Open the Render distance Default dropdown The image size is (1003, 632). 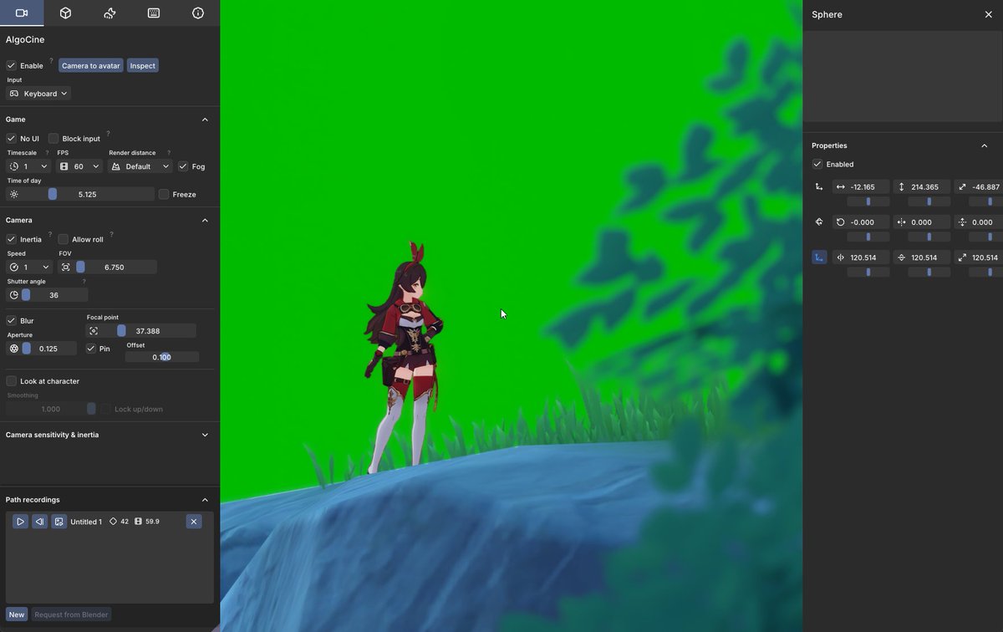point(140,166)
